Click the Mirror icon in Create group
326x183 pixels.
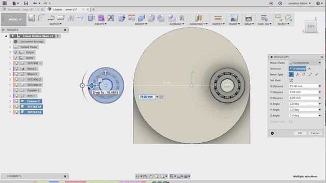(111, 18)
